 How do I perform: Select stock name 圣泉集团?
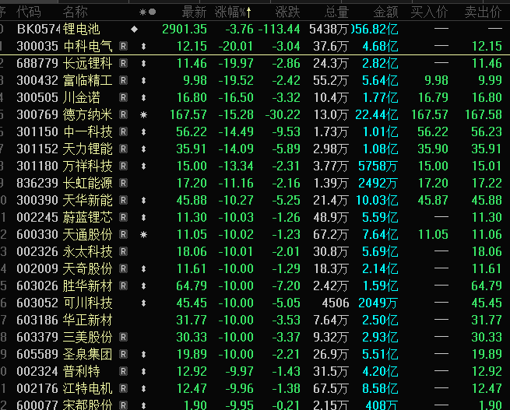(88, 354)
